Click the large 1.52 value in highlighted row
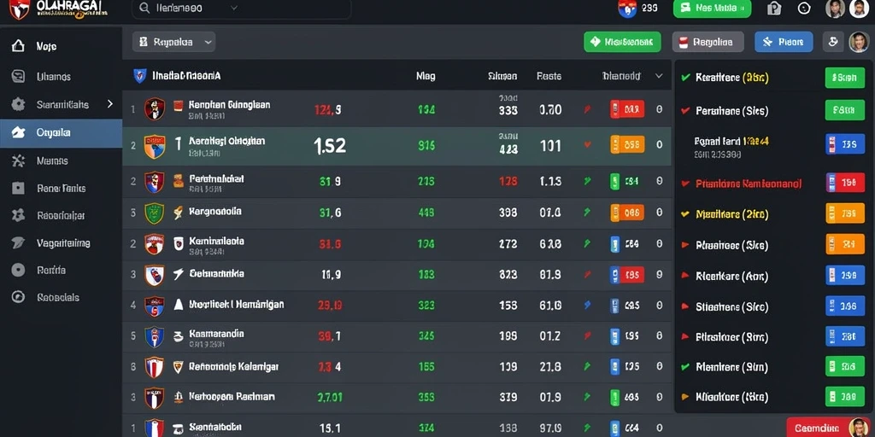 click(x=330, y=146)
